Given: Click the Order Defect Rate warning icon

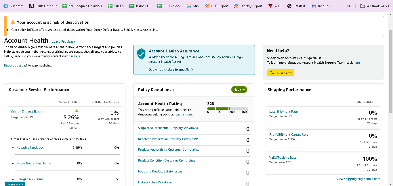Looking at the screenshot, I should [x=77, y=111].
